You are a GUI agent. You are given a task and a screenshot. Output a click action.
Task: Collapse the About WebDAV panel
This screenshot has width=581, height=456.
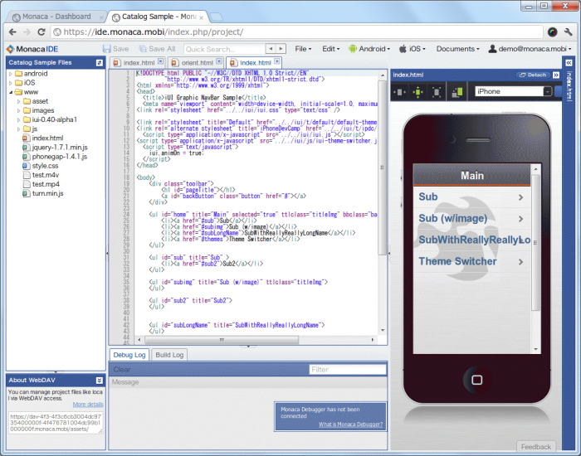point(100,380)
